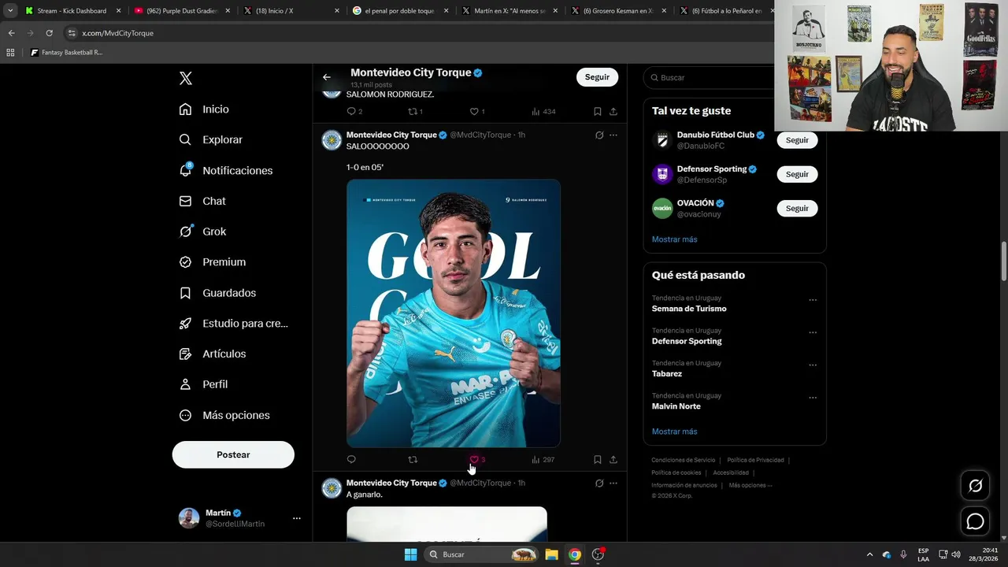Viewport: 1008px width, 567px height.
Task: Open Explorar in sidebar
Action: tap(210, 139)
